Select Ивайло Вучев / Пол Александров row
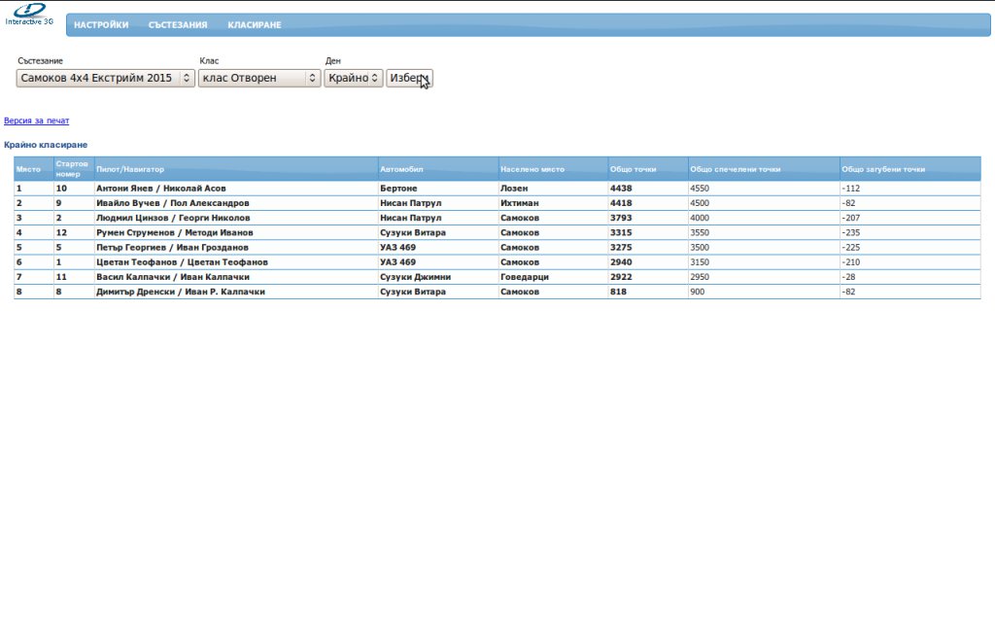This screenshot has width=995, height=622. pyautogui.click(x=497, y=203)
